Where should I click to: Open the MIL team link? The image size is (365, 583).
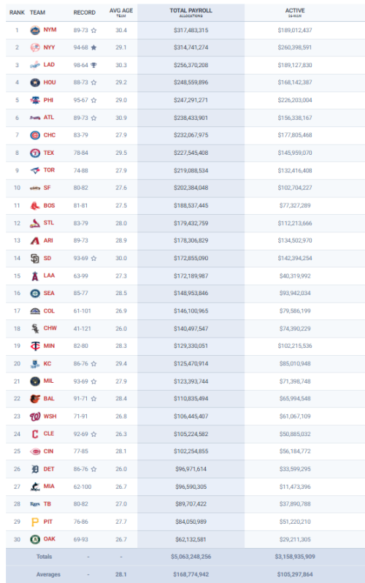click(x=48, y=381)
